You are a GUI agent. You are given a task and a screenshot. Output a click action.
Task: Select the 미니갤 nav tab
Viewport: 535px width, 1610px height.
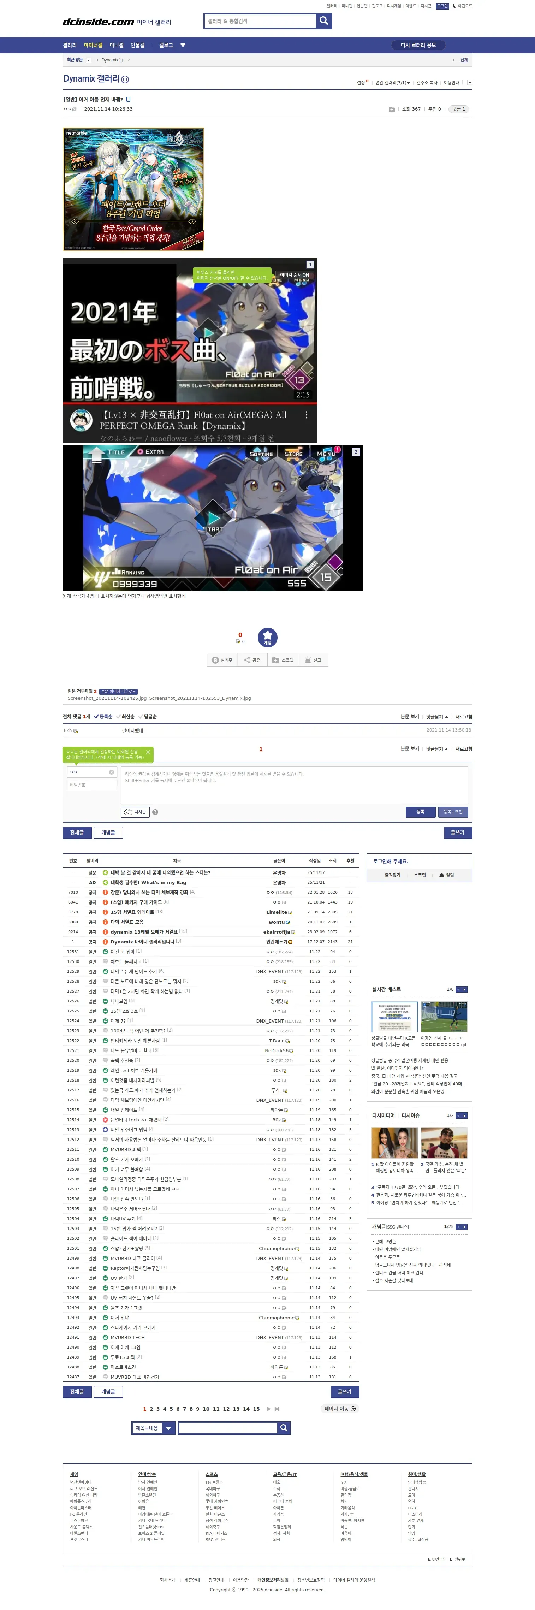(116, 45)
